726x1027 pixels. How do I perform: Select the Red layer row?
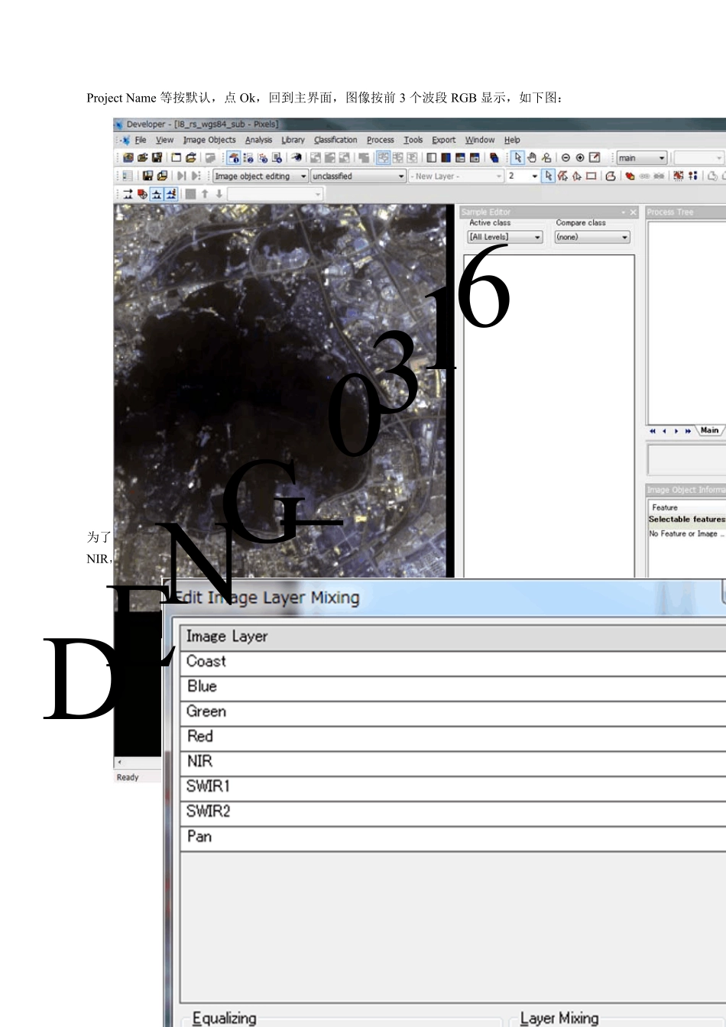pos(453,737)
